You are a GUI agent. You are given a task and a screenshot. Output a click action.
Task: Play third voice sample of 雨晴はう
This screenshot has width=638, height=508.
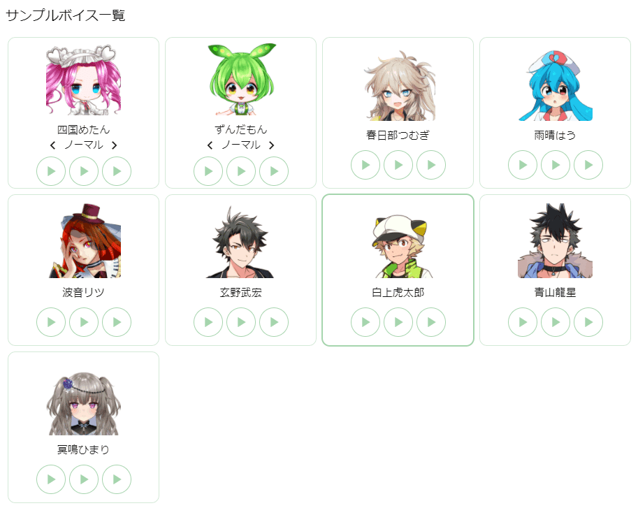(588, 165)
